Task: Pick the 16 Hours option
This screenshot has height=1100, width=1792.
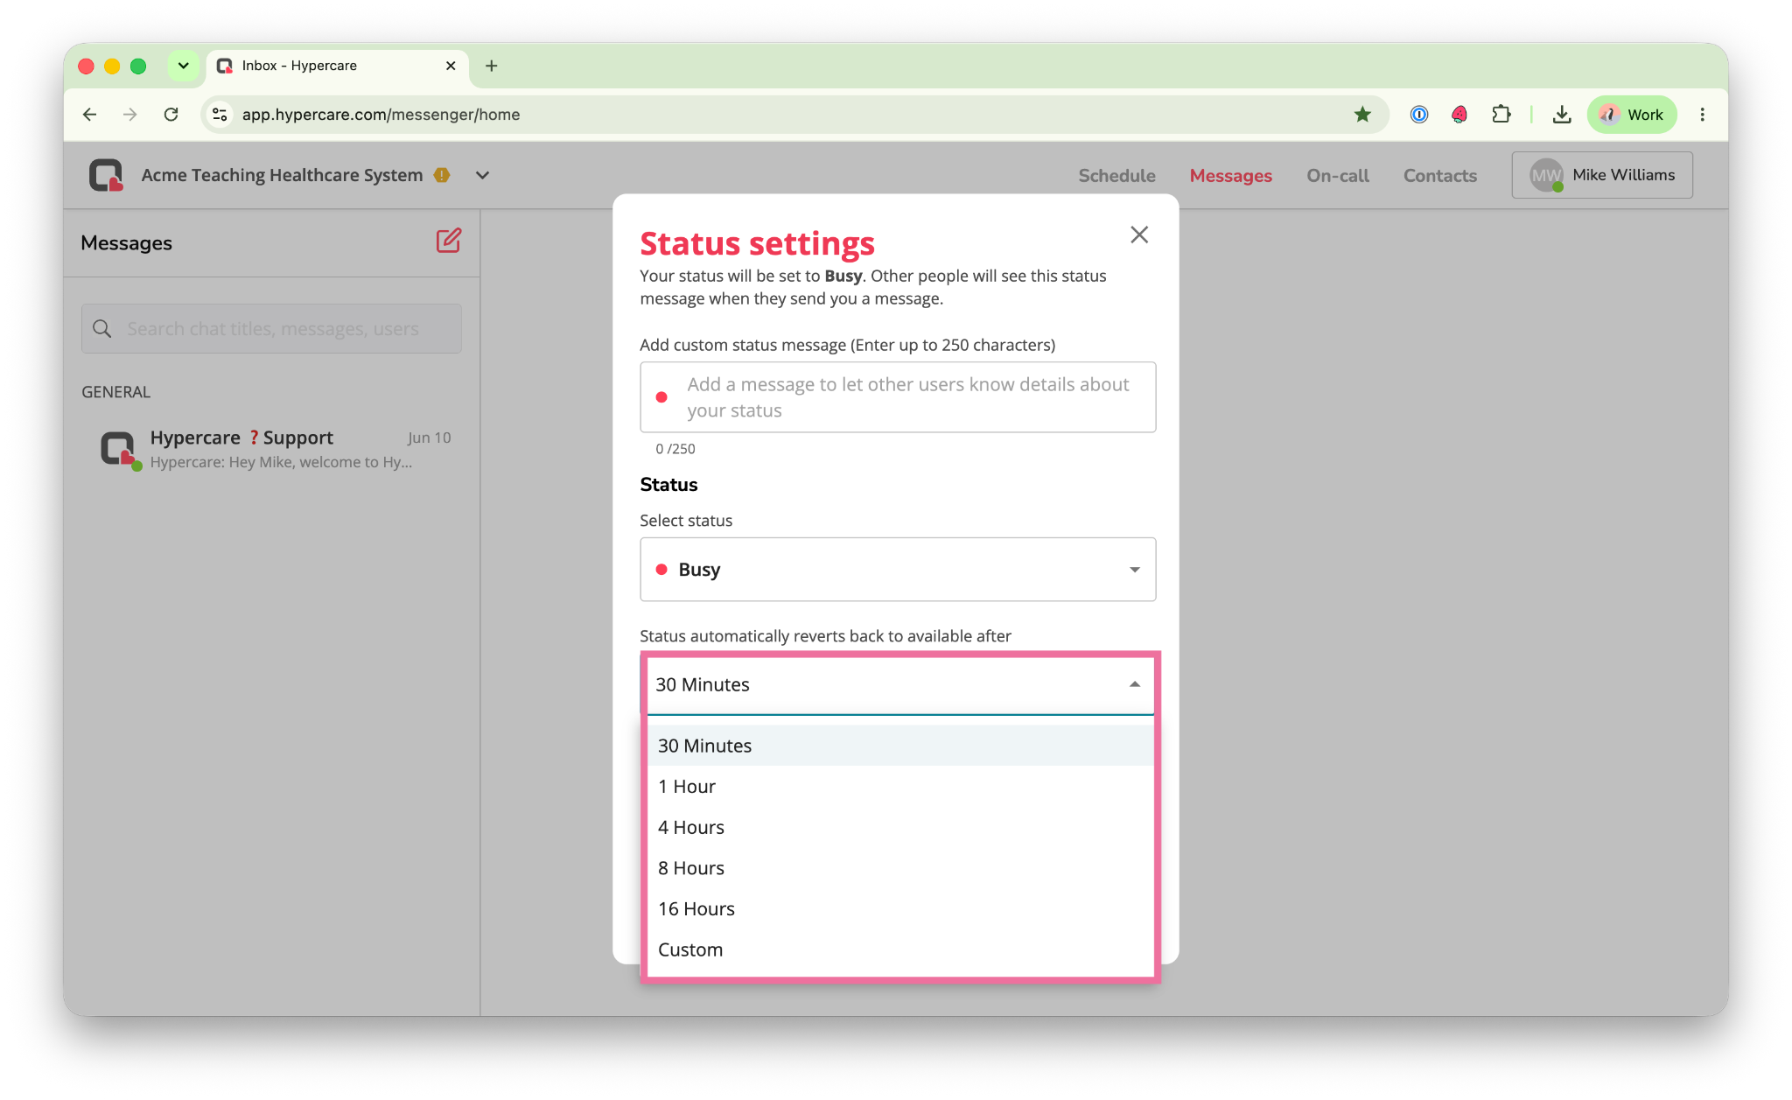Action: click(x=899, y=909)
